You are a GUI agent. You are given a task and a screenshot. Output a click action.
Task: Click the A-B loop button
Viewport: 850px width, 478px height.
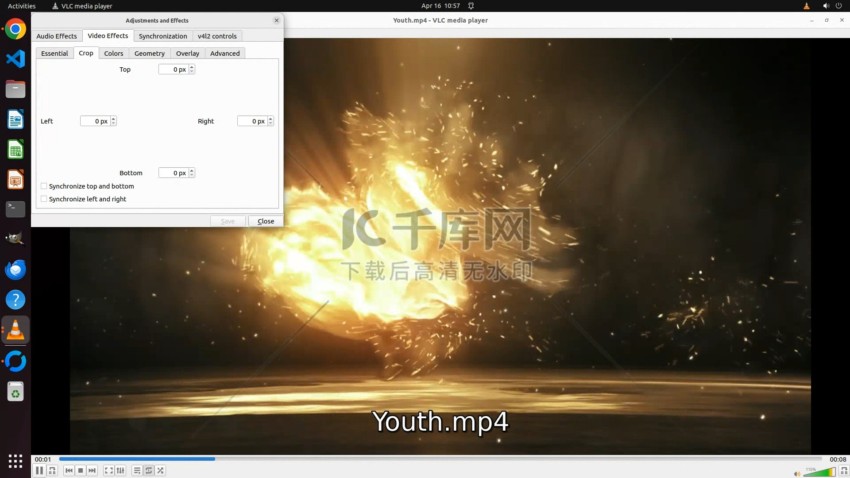tap(52, 470)
